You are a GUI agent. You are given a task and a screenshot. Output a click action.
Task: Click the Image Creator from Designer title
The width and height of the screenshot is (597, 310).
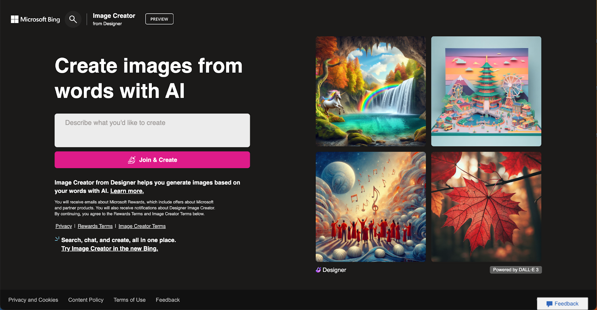114,19
